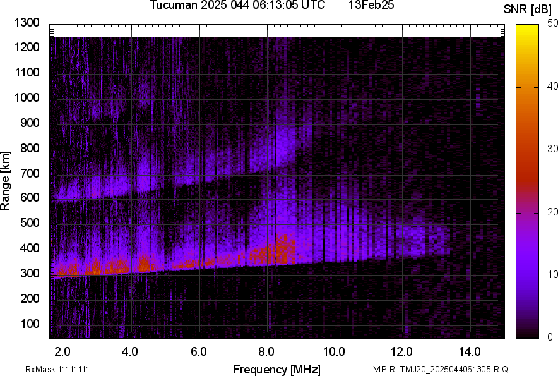Image resolution: width=558 pixels, height=376 pixels.
Task: Click the 600 range axis tick label
Action: (30, 198)
